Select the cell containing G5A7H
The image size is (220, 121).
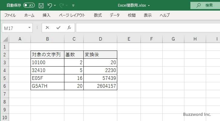click(47, 86)
